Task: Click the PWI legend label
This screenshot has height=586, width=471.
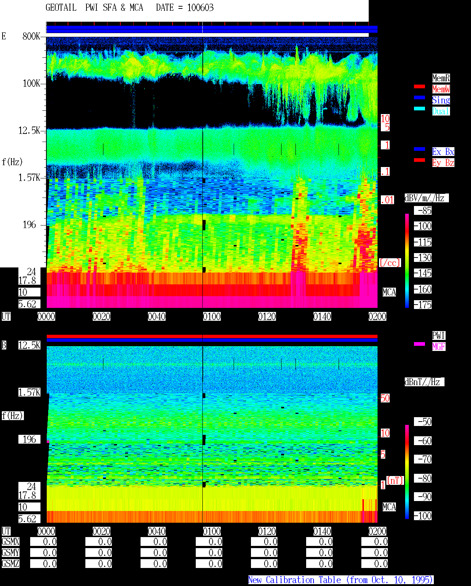Action: [x=439, y=335]
